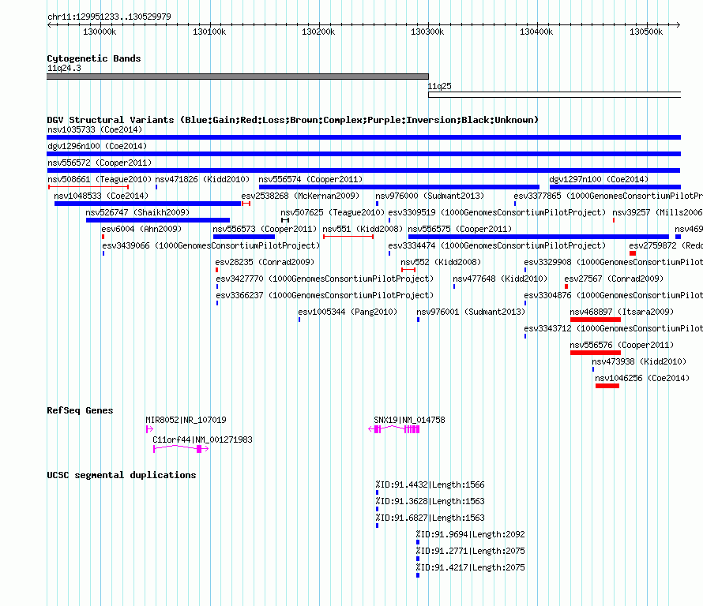The width and height of the screenshot is (703, 606).
Task: Click the SNX19 exon structure glyph
Action: tap(394, 429)
